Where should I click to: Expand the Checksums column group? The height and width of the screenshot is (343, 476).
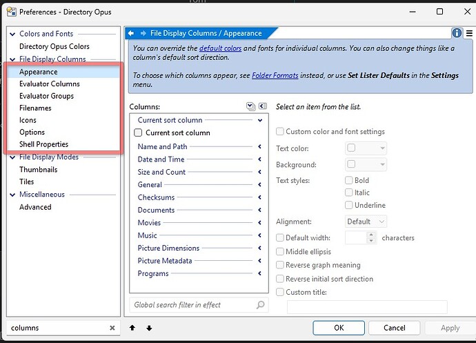260,197
